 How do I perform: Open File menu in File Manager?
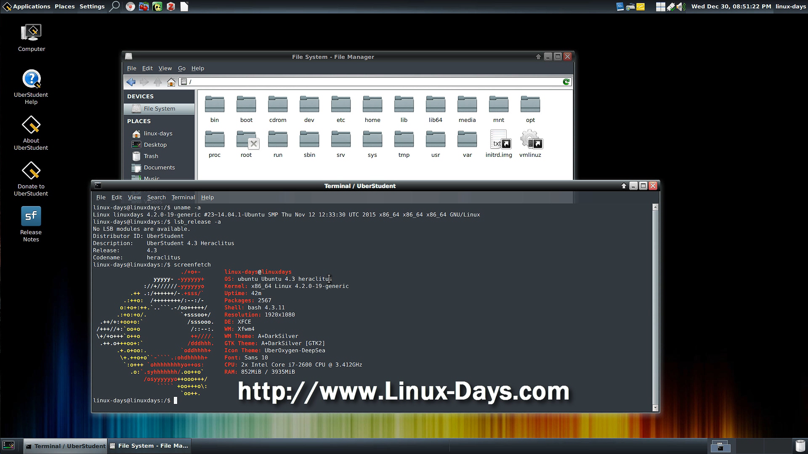[x=132, y=68]
